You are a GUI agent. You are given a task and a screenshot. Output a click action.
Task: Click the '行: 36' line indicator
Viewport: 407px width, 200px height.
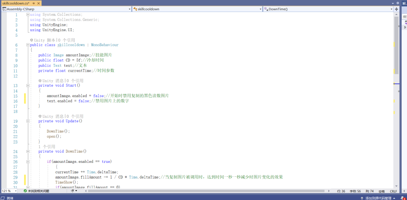point(341,191)
